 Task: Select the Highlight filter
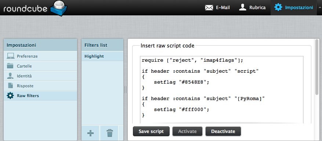point(102,56)
